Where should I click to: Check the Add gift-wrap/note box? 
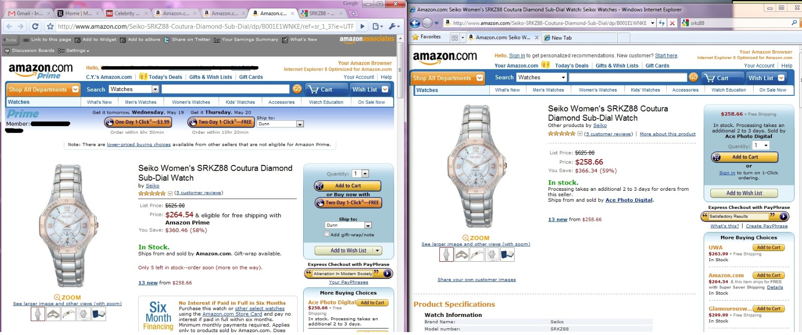[327, 234]
